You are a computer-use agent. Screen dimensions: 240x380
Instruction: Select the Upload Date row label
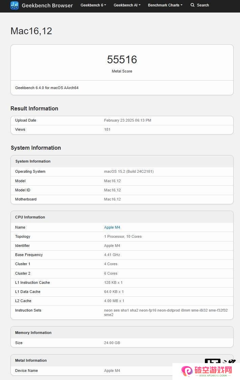[25, 120]
